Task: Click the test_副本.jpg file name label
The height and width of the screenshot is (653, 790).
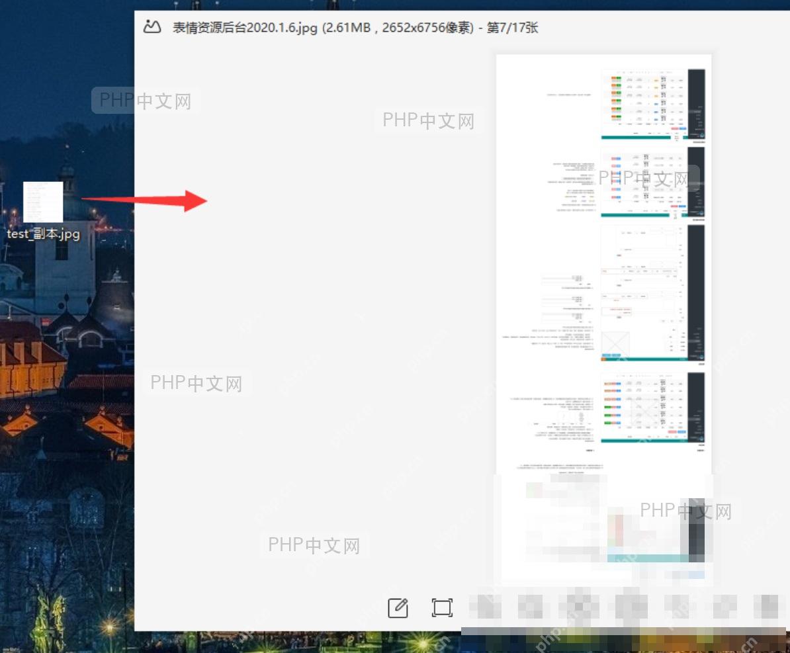Action: pyautogui.click(x=43, y=234)
